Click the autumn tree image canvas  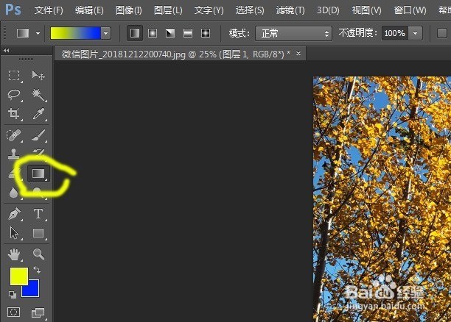pyautogui.click(x=382, y=199)
